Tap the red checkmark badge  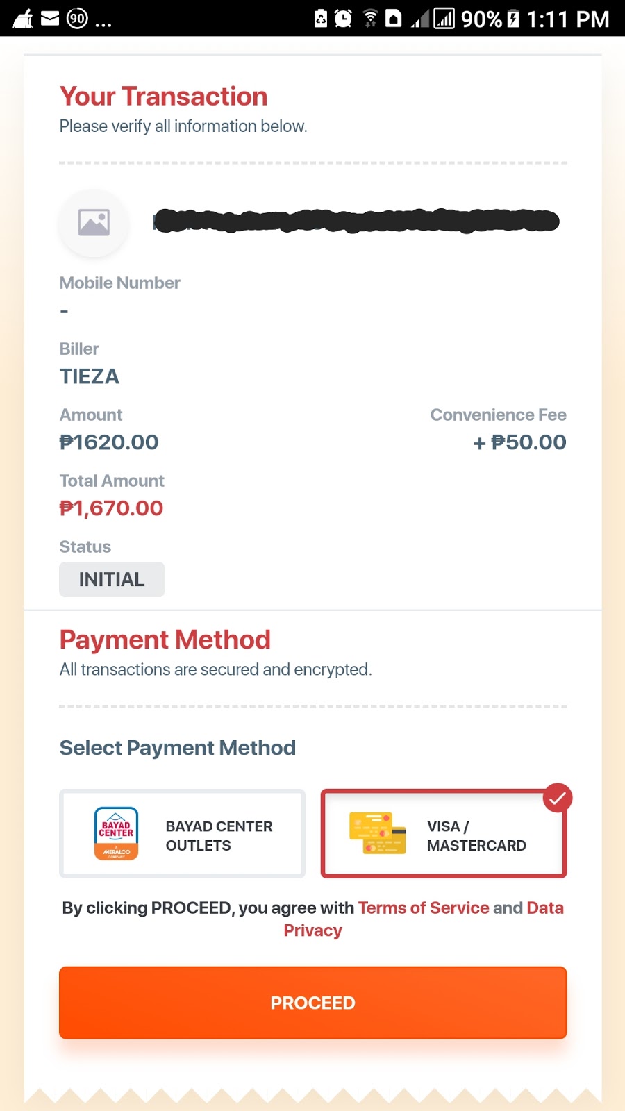(x=557, y=799)
